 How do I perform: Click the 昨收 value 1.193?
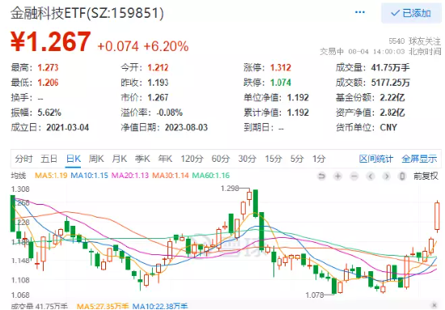coord(158,83)
